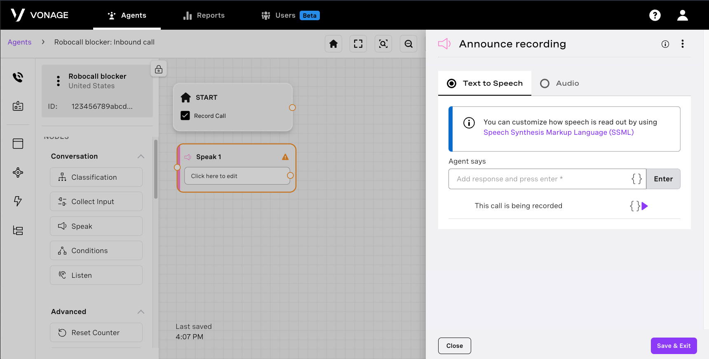Select the Speak node in palette

(x=96, y=226)
